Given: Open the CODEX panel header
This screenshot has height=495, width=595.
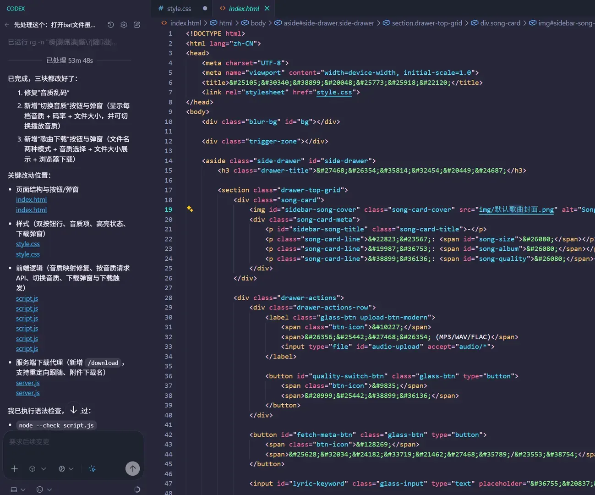Looking at the screenshot, I should coord(16,8).
